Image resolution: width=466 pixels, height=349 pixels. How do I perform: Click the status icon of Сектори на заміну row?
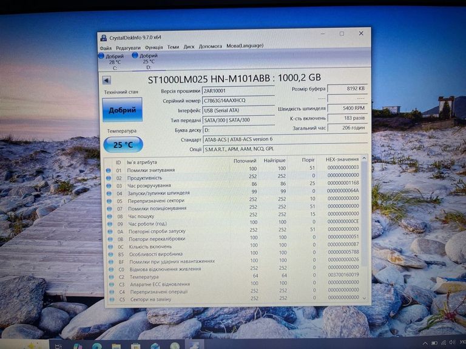112,300
